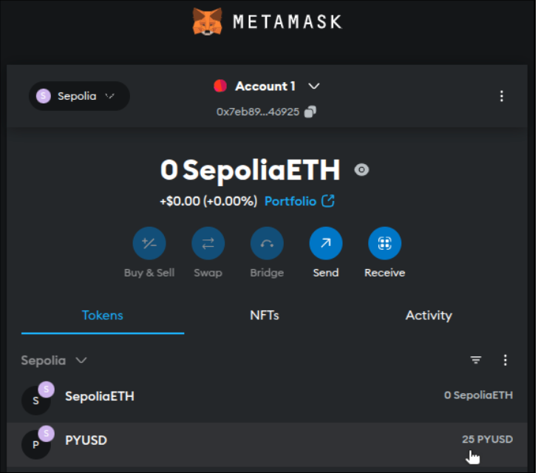Click the Buy & Sell icon

tap(149, 243)
